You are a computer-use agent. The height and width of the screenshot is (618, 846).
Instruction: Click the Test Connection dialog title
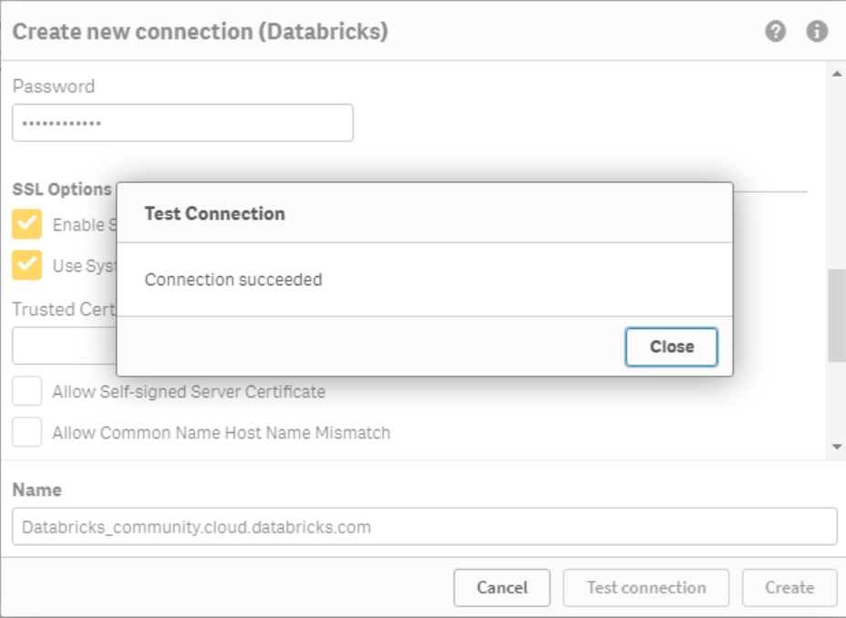click(x=214, y=213)
